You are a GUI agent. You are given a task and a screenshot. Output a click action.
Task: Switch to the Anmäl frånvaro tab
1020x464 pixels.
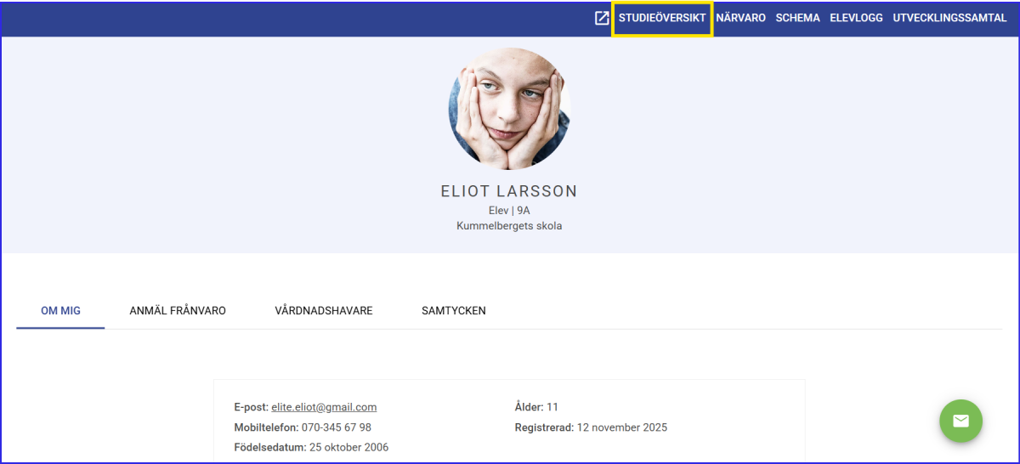point(178,311)
